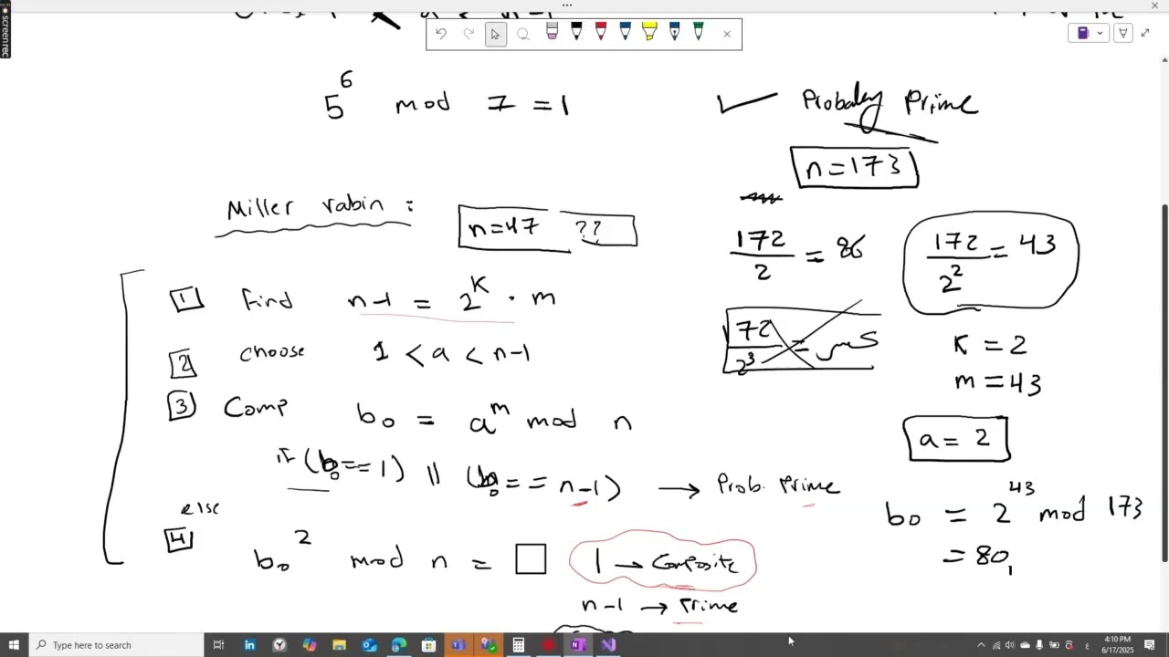
Task: Open LinkedIn from the taskbar
Action: pos(249,645)
